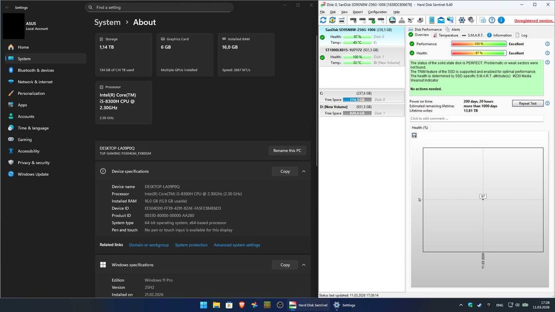Click the help icon next to Performance bar
The height and width of the screenshot is (312, 555).
pos(547,44)
